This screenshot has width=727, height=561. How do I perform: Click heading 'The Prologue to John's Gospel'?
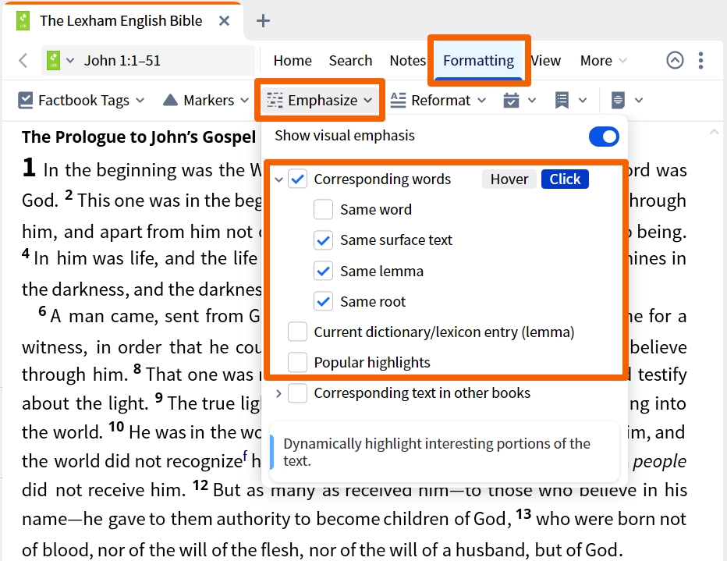click(139, 137)
